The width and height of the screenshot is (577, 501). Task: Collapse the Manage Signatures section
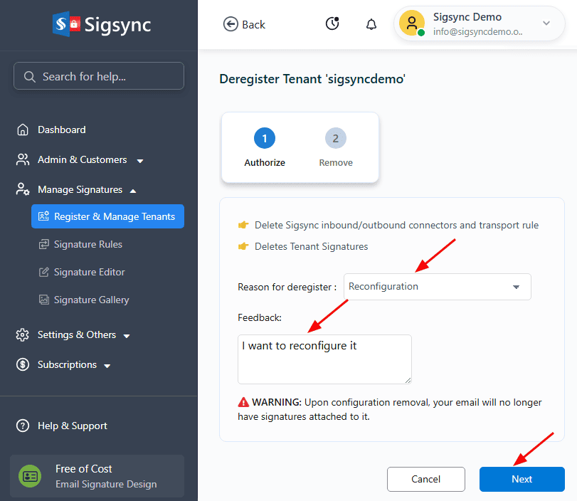(x=133, y=190)
